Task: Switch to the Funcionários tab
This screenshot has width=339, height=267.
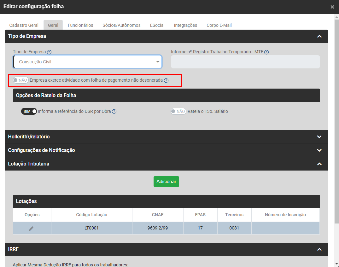Action: pos(80,25)
